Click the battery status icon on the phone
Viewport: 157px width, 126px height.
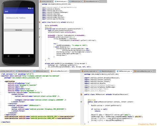pos(30,8)
